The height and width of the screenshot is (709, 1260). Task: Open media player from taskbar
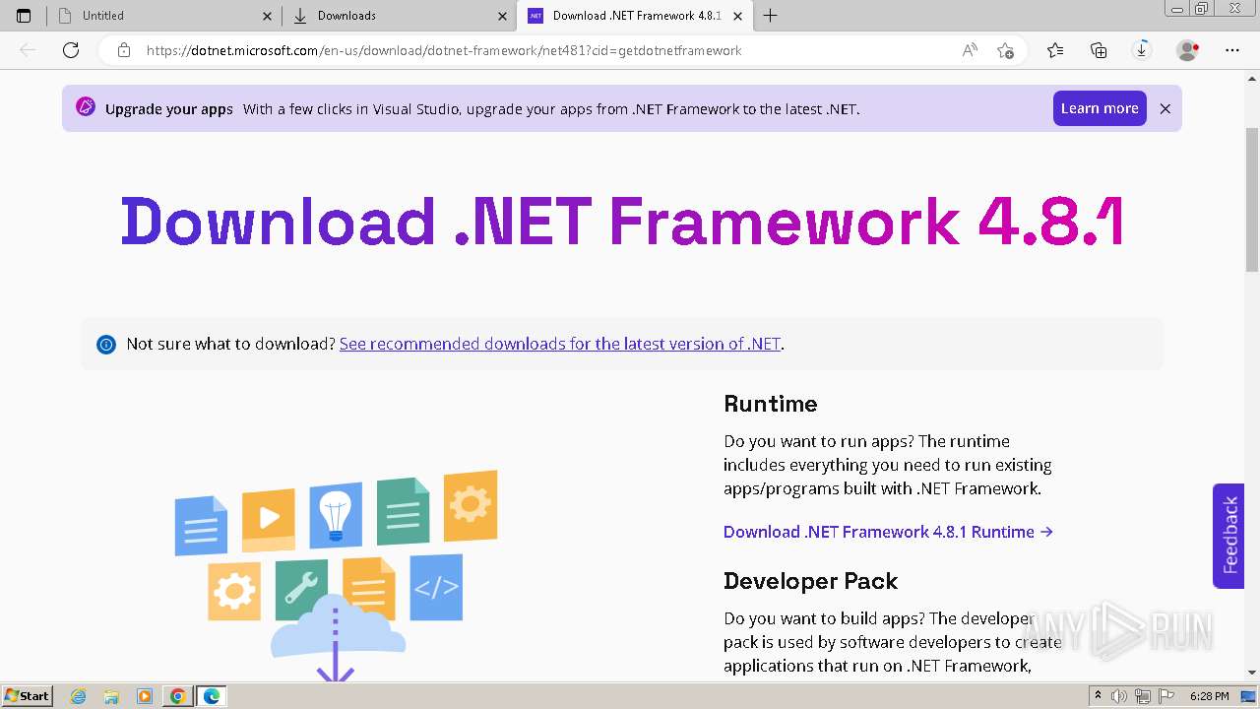pyautogui.click(x=145, y=696)
